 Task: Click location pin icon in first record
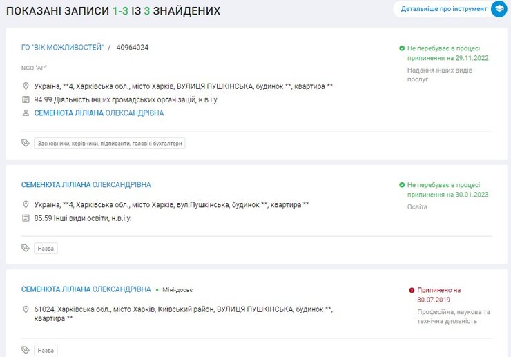coord(26,86)
